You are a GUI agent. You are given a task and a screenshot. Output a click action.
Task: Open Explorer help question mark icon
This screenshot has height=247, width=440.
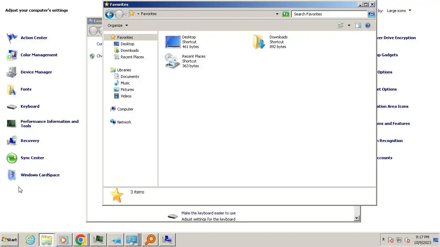pos(368,25)
